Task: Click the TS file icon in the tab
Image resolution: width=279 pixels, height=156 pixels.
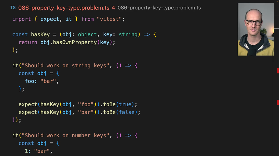Action: 13,8
